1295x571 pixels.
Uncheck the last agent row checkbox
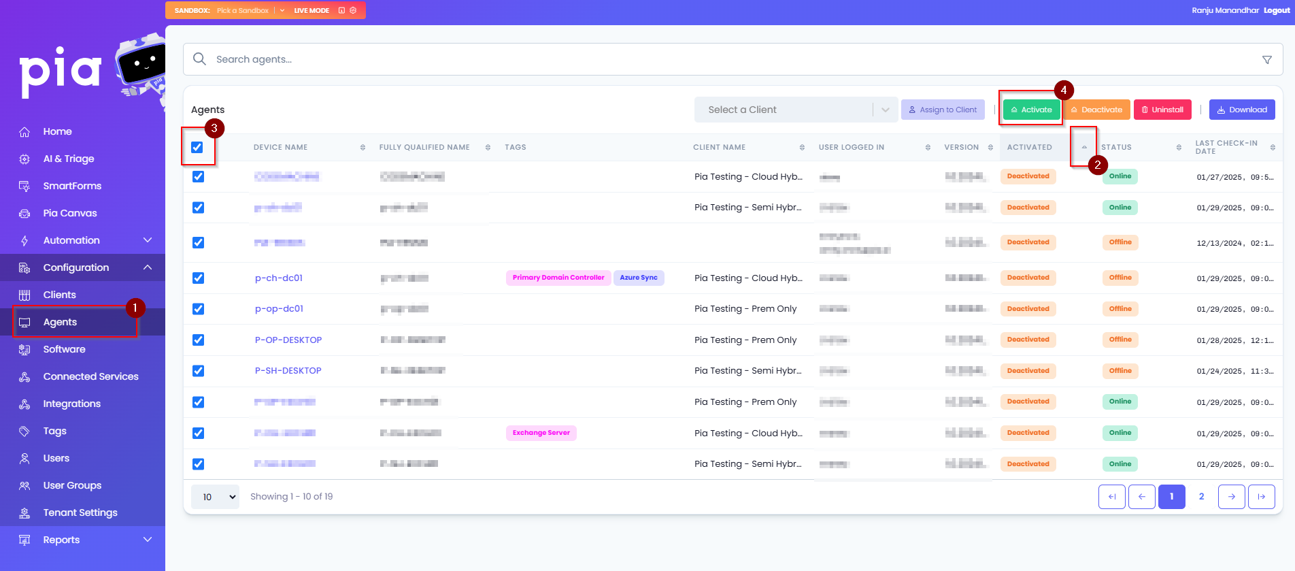tap(198, 464)
